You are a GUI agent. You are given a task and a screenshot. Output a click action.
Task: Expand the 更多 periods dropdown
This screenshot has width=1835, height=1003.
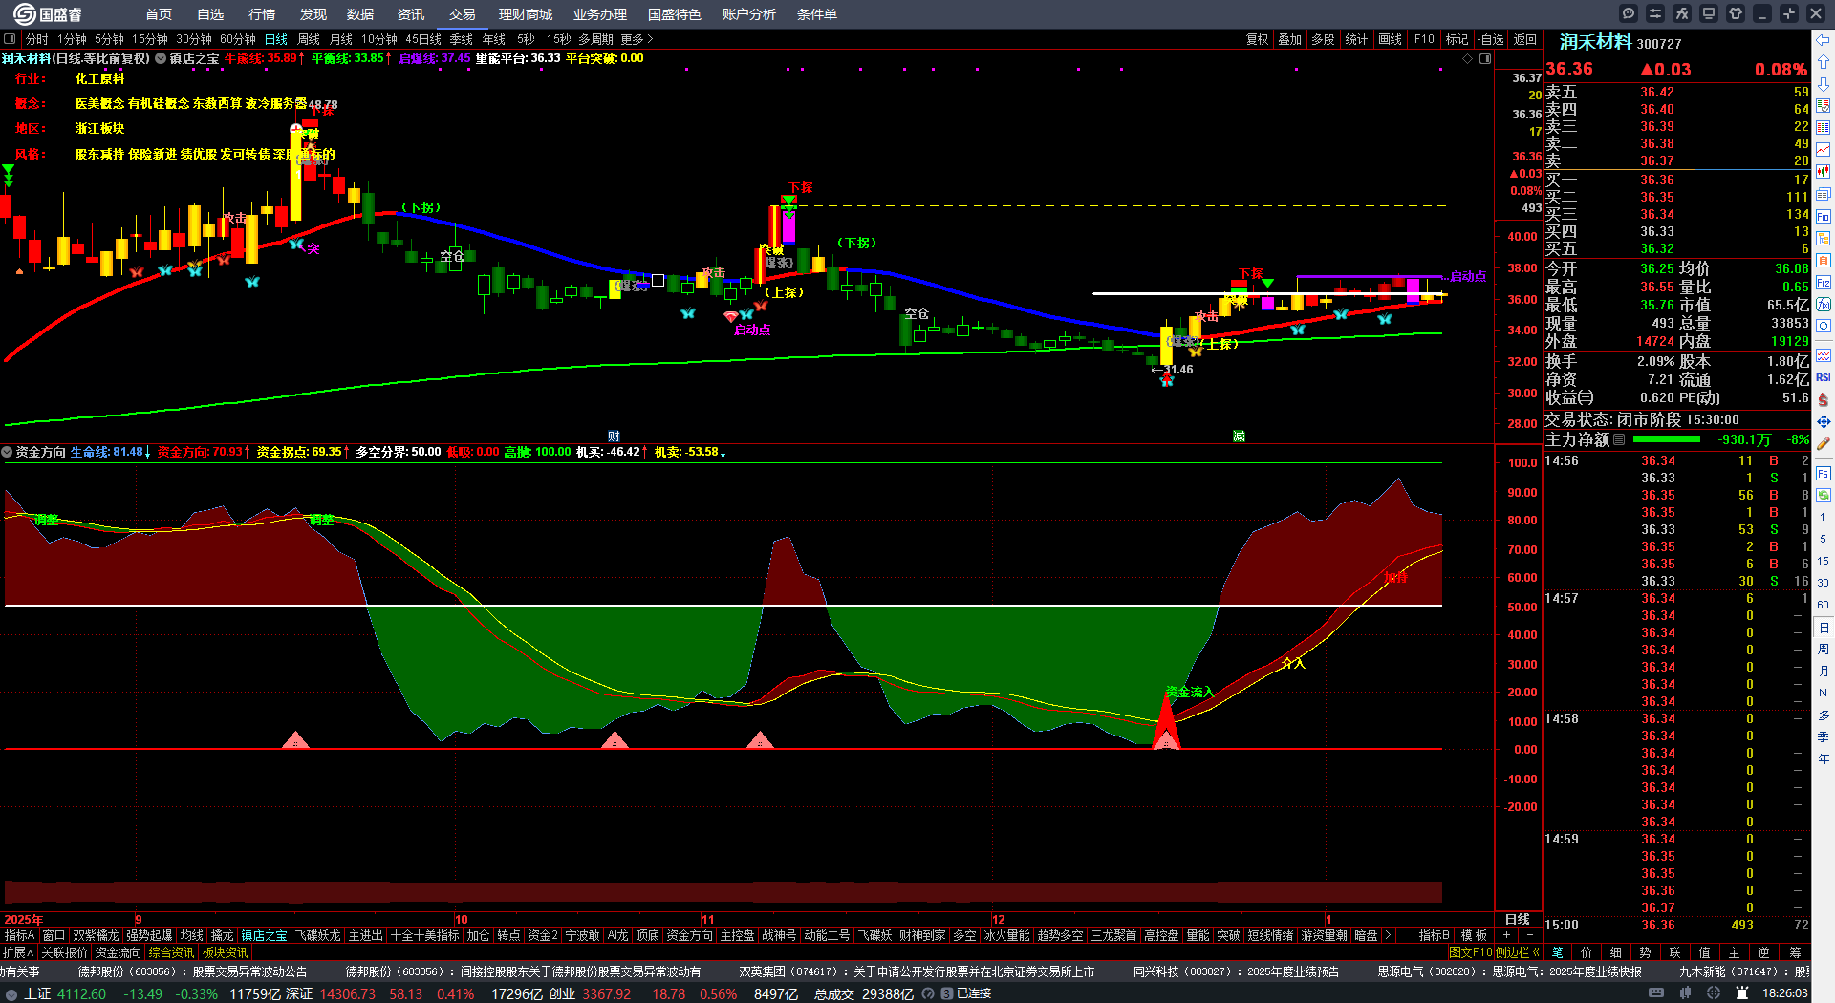click(637, 39)
